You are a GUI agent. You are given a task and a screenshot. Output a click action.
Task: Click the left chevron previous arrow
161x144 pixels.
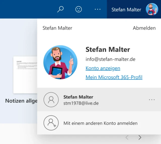coord(127,137)
